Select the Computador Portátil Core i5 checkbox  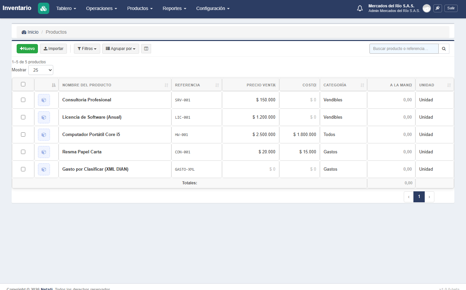pyautogui.click(x=23, y=134)
